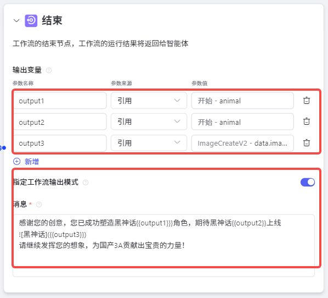The image size is (328, 298).
Task: Open the 引用 source dropdown for output1
Action: [x=149, y=101]
